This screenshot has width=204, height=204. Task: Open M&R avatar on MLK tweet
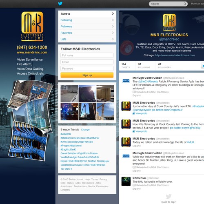coord(126,142)
